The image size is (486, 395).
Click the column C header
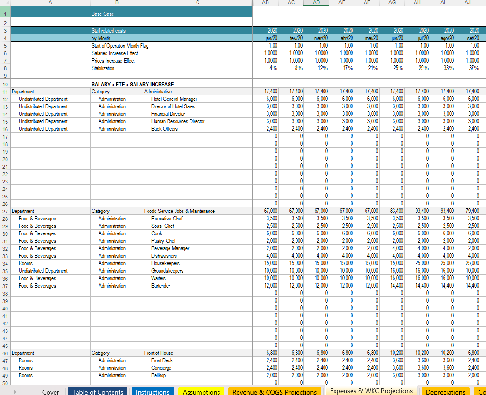click(x=197, y=2)
